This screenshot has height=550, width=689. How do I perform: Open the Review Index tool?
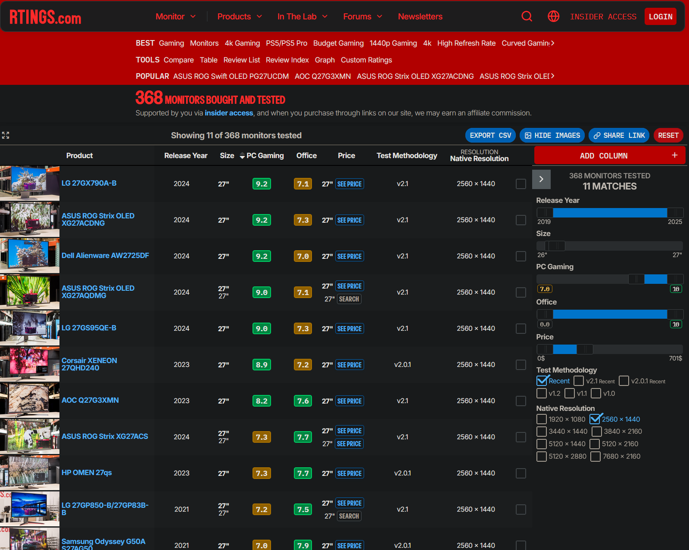[287, 60]
